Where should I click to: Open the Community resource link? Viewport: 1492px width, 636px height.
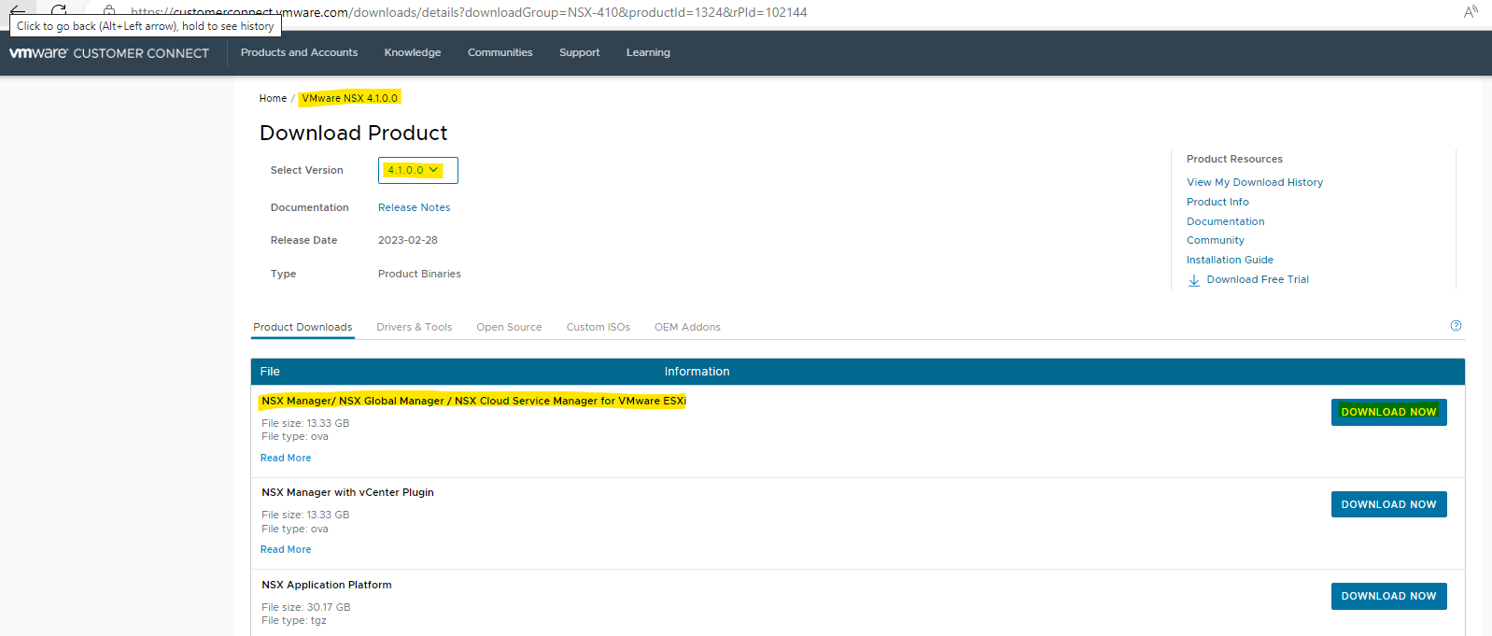[1216, 241]
